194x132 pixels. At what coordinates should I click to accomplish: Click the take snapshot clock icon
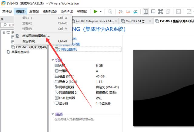[120, 12]
